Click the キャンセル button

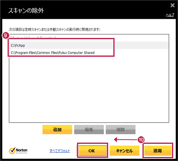click(x=125, y=151)
